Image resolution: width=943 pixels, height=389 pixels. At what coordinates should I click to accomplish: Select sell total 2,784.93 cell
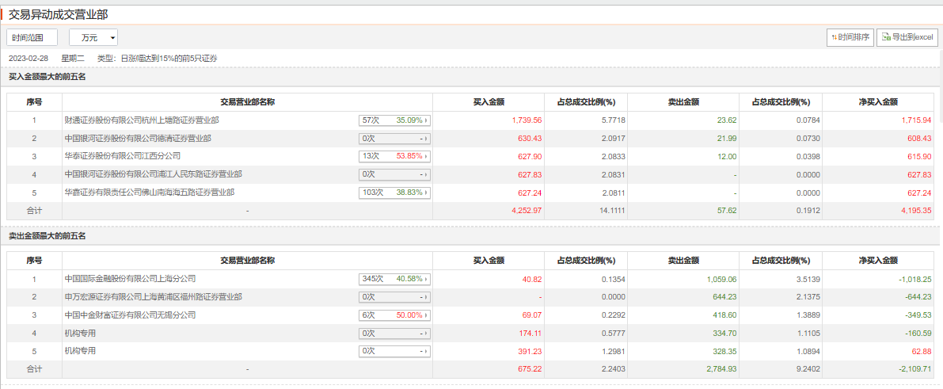683,370
